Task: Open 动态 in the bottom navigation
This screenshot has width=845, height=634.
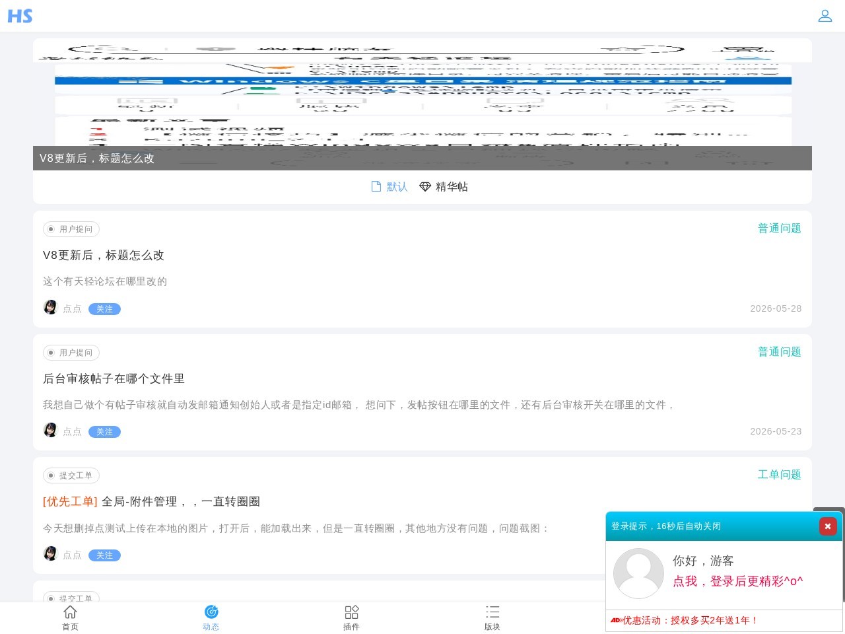Action: [211, 618]
